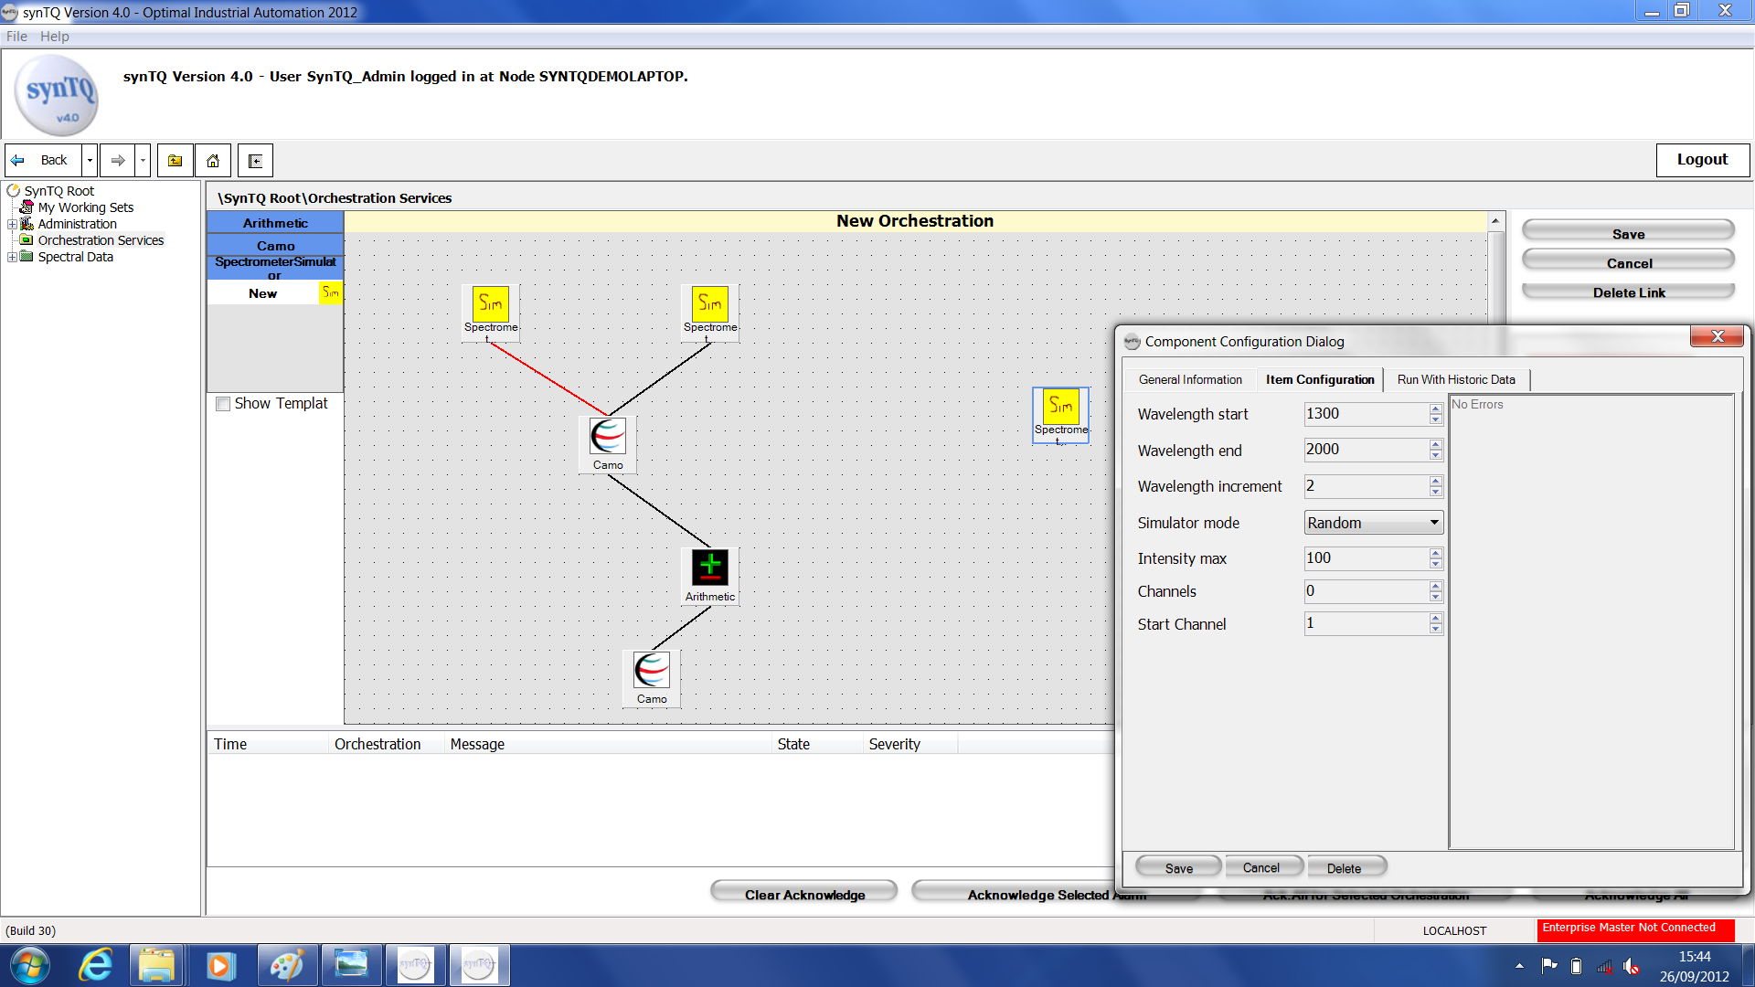Decrease Intensity max with down arrow
Screen dimensions: 1755x987
pyautogui.click(x=1436, y=564)
